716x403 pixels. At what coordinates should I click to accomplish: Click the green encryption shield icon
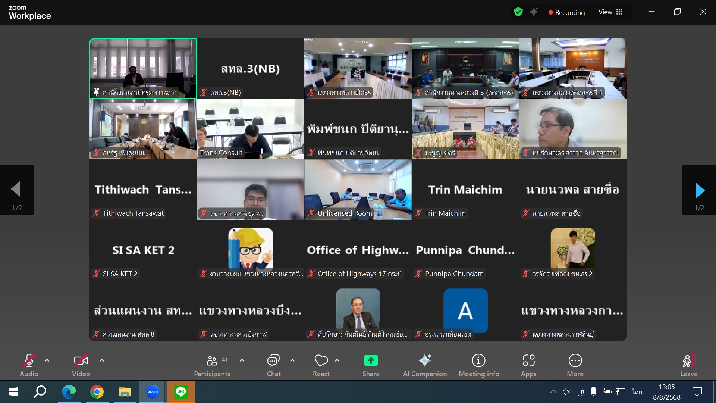point(518,12)
